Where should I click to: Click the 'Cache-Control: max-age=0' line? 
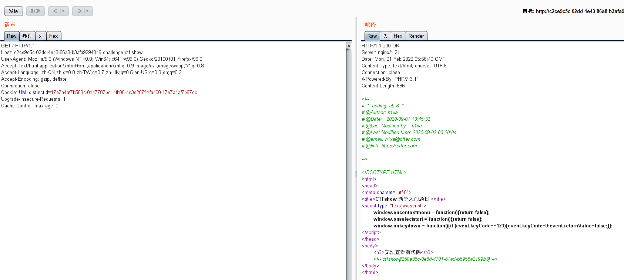30,106
